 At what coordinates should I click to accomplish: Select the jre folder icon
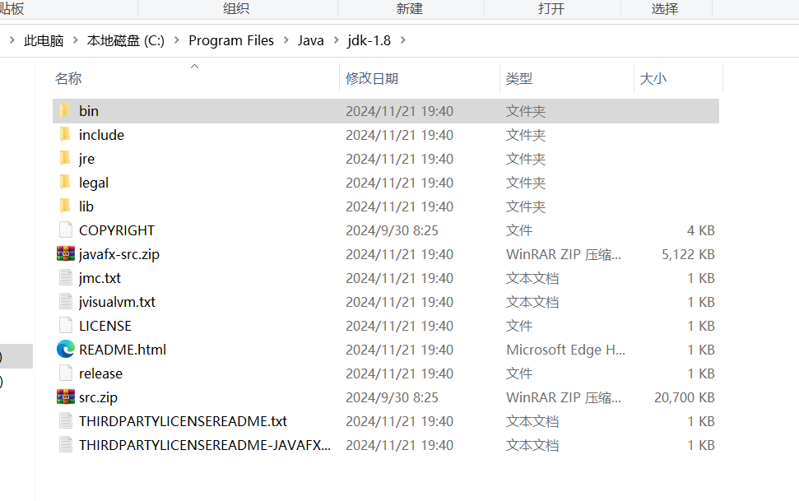click(65, 159)
